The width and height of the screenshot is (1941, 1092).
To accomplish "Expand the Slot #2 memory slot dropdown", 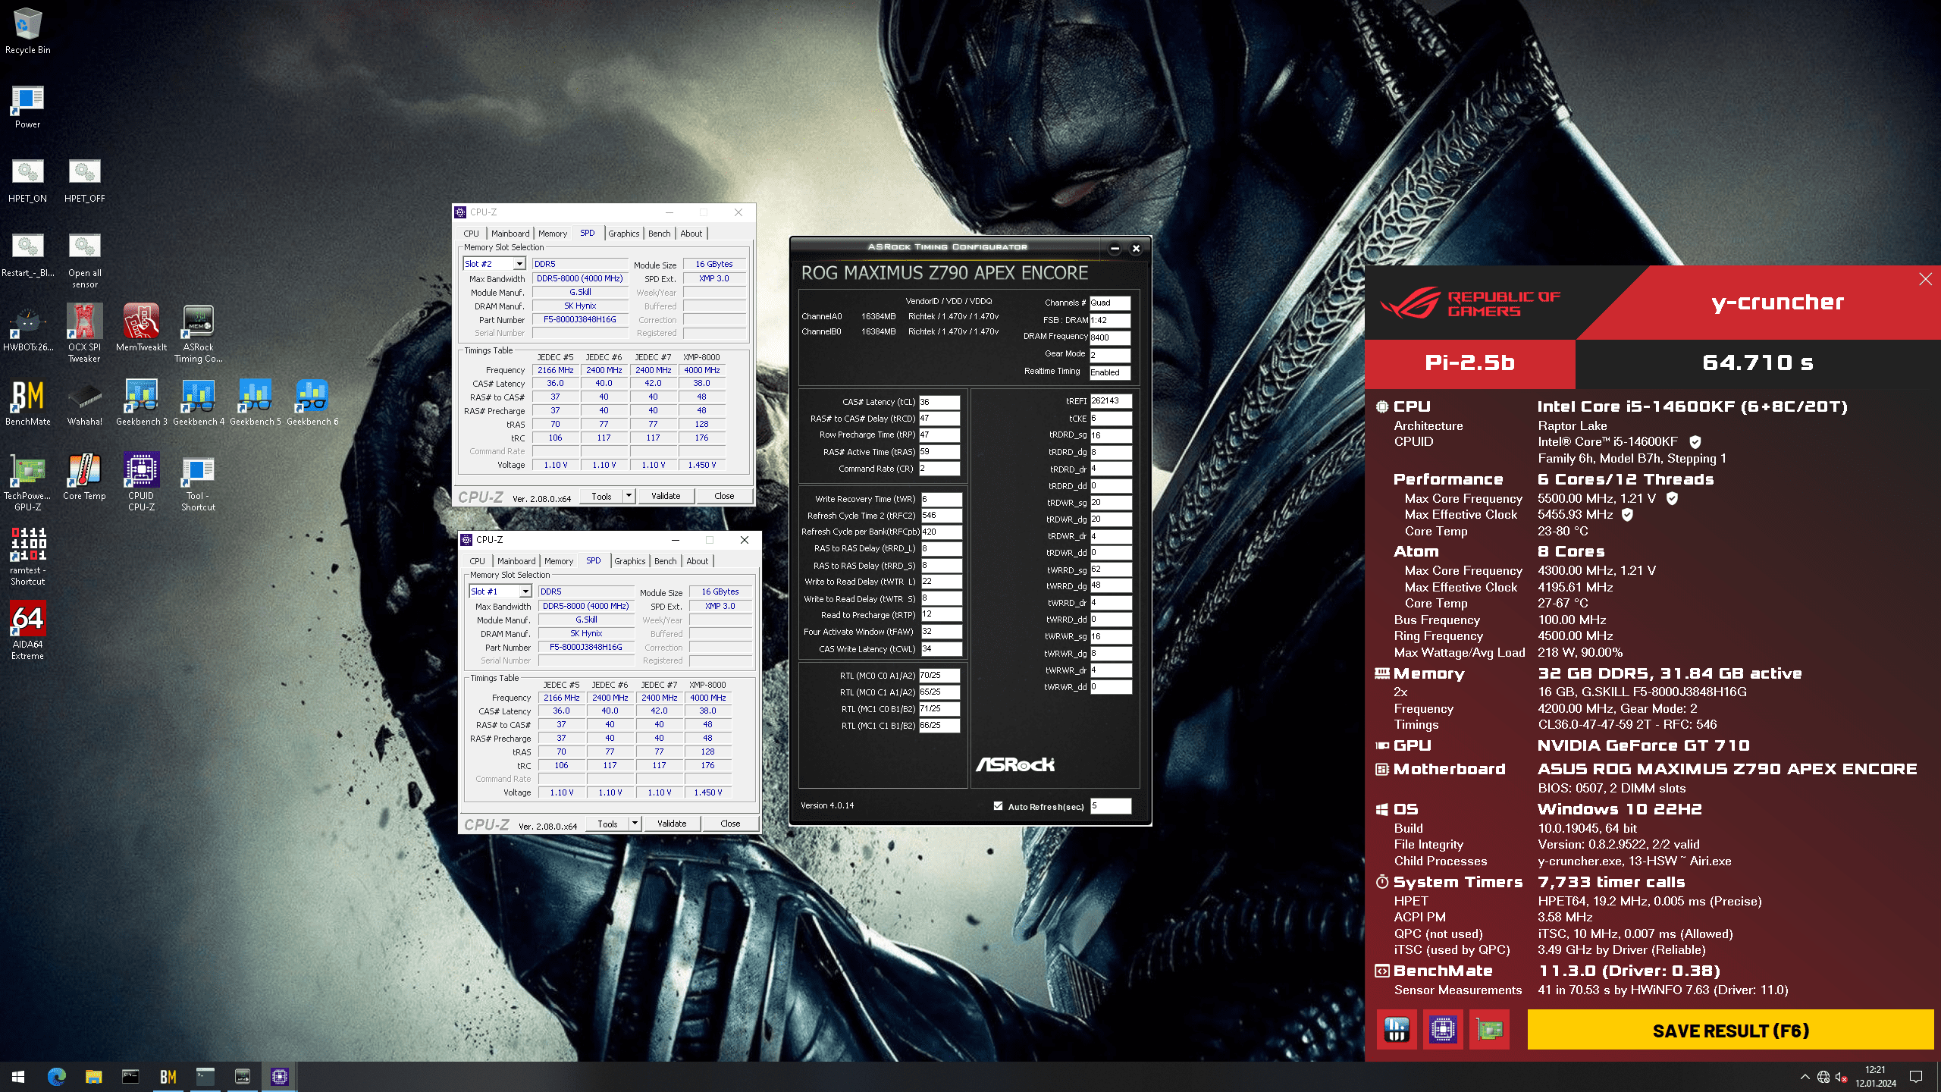I will 519,264.
